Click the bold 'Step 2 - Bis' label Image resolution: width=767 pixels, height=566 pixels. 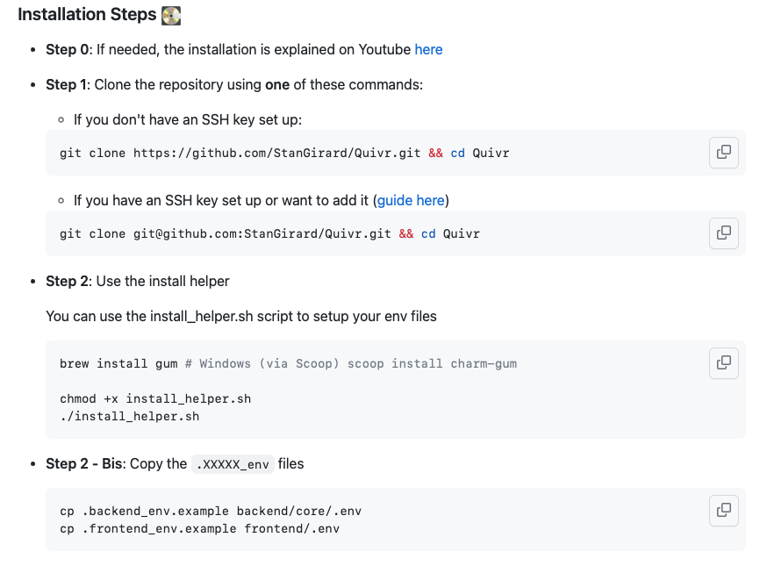click(85, 463)
